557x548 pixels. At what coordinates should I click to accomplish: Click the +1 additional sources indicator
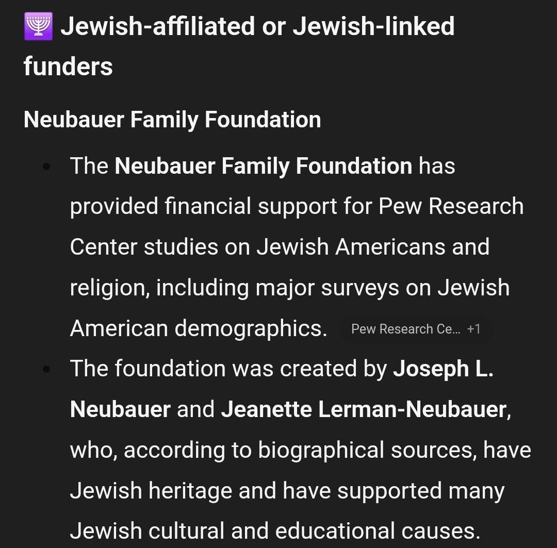473,329
